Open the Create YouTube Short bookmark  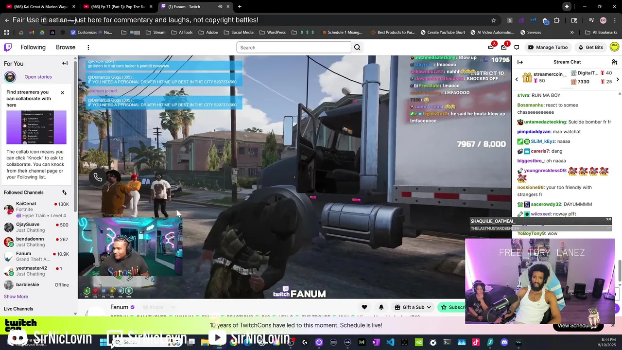pyautogui.click(x=443, y=33)
